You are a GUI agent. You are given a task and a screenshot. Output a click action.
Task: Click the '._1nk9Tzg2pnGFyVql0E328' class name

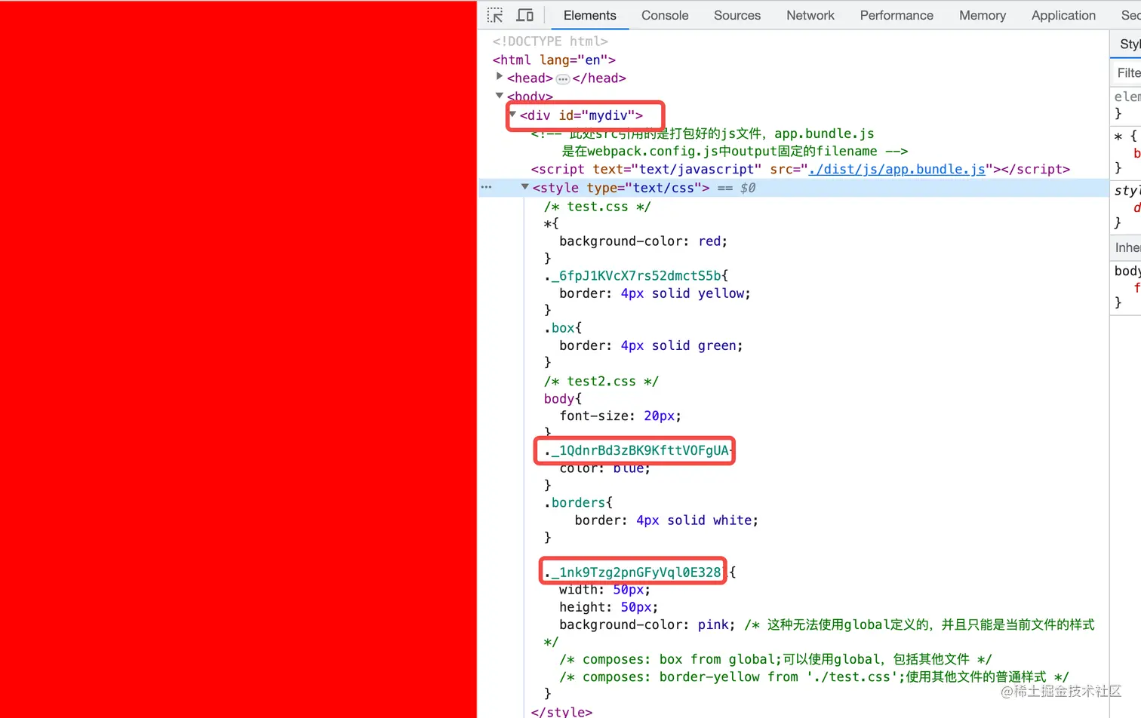[x=632, y=572]
